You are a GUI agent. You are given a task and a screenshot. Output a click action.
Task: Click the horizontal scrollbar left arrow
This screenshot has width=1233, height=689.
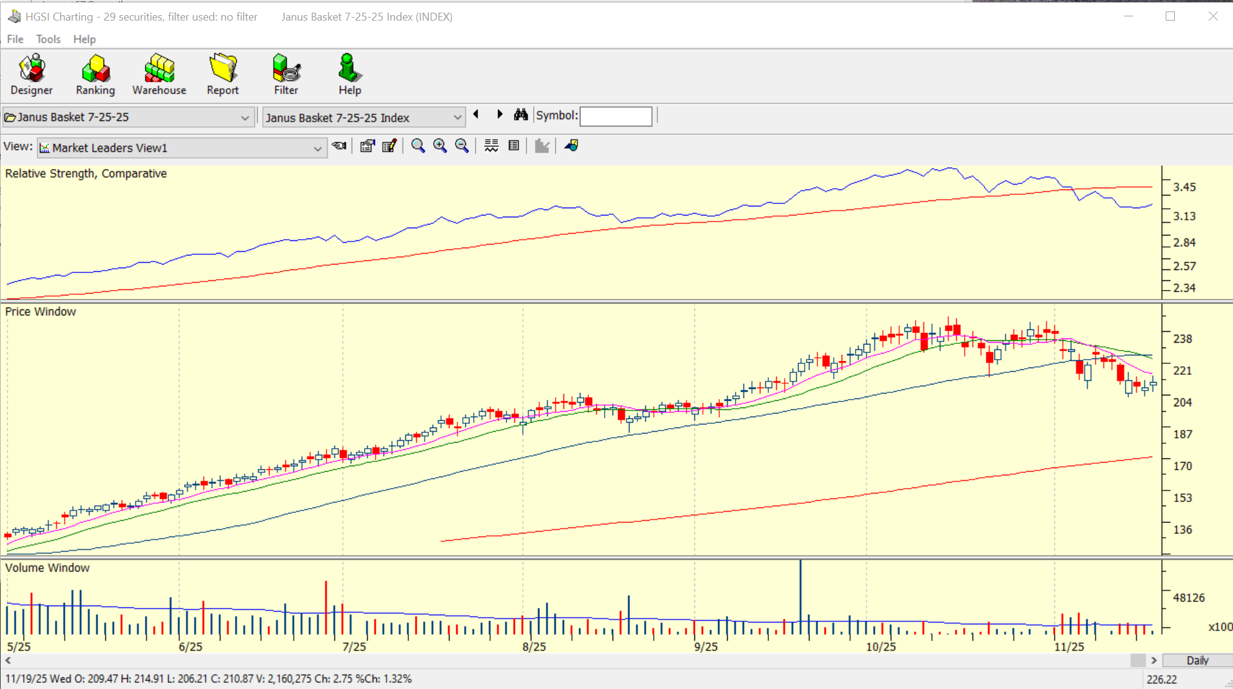pyautogui.click(x=8, y=661)
